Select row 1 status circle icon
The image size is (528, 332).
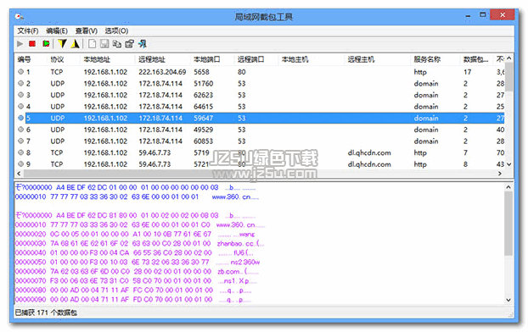click(x=21, y=72)
